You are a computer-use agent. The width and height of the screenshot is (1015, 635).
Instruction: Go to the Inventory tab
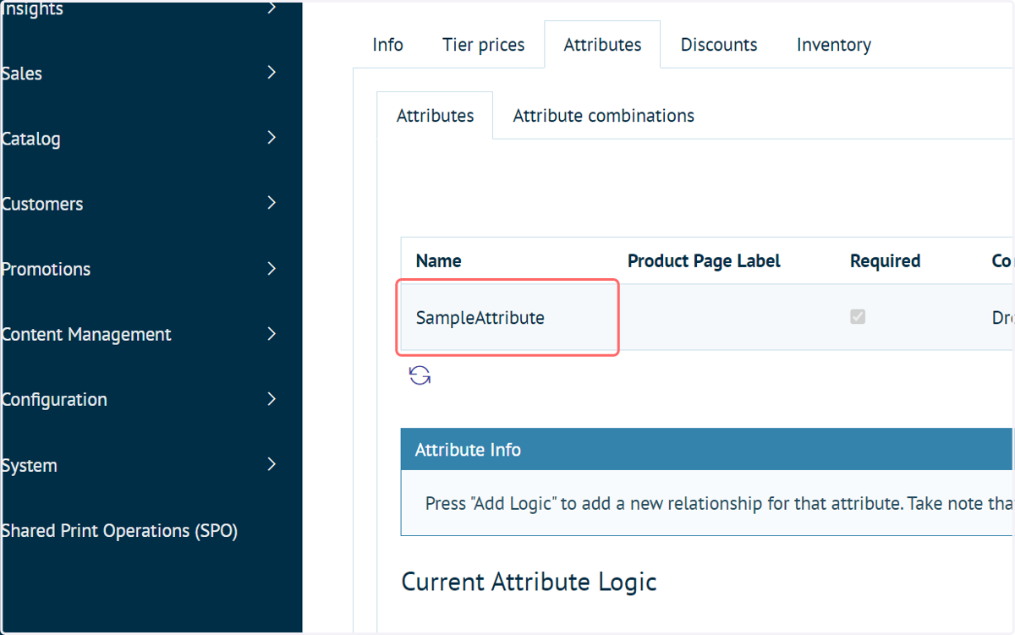833,45
